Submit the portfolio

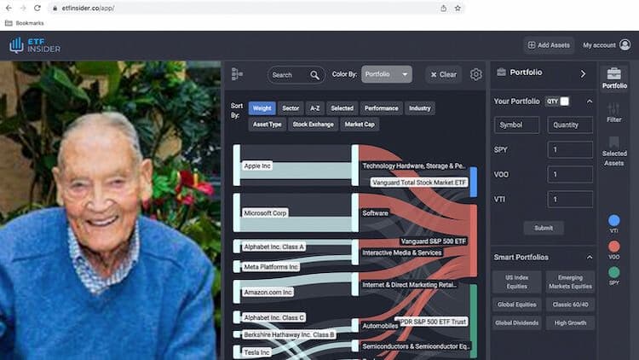[x=544, y=228]
